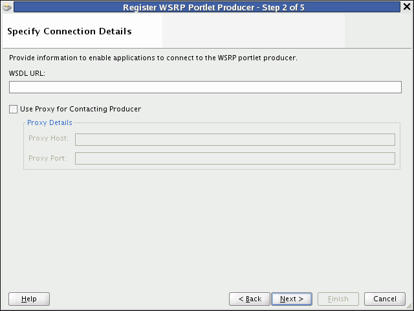Open Help for this wizard step
This screenshot has width=414, height=311.
click(x=29, y=299)
